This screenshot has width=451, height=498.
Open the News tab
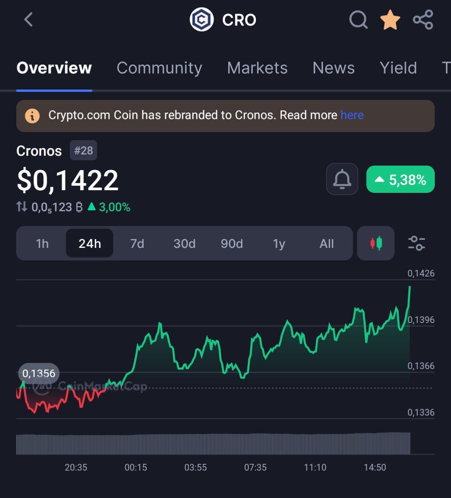pyautogui.click(x=333, y=68)
